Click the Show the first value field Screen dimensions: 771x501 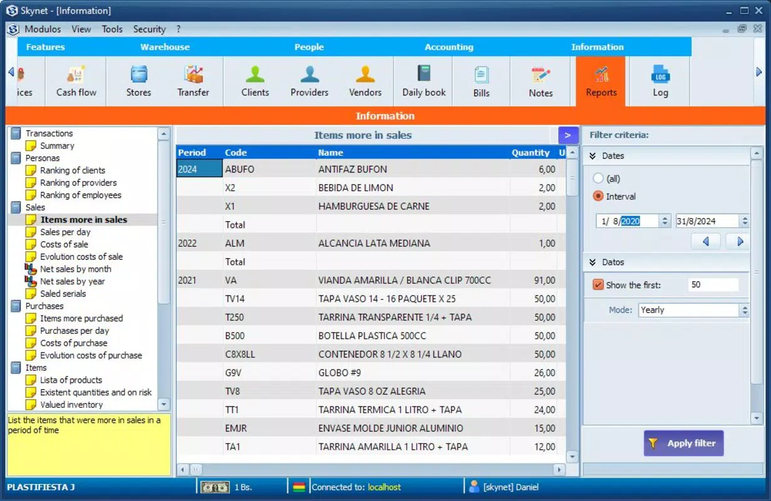[713, 285]
